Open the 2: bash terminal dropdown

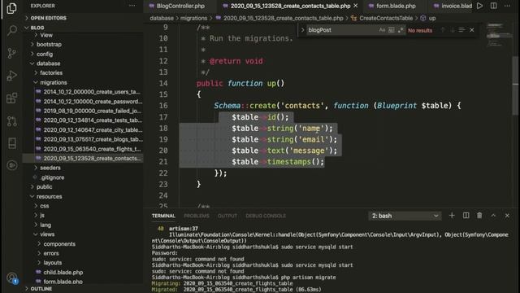[x=405, y=216]
